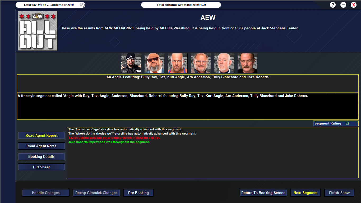
Task: Click the Segment Rating field
Action: tap(336, 123)
